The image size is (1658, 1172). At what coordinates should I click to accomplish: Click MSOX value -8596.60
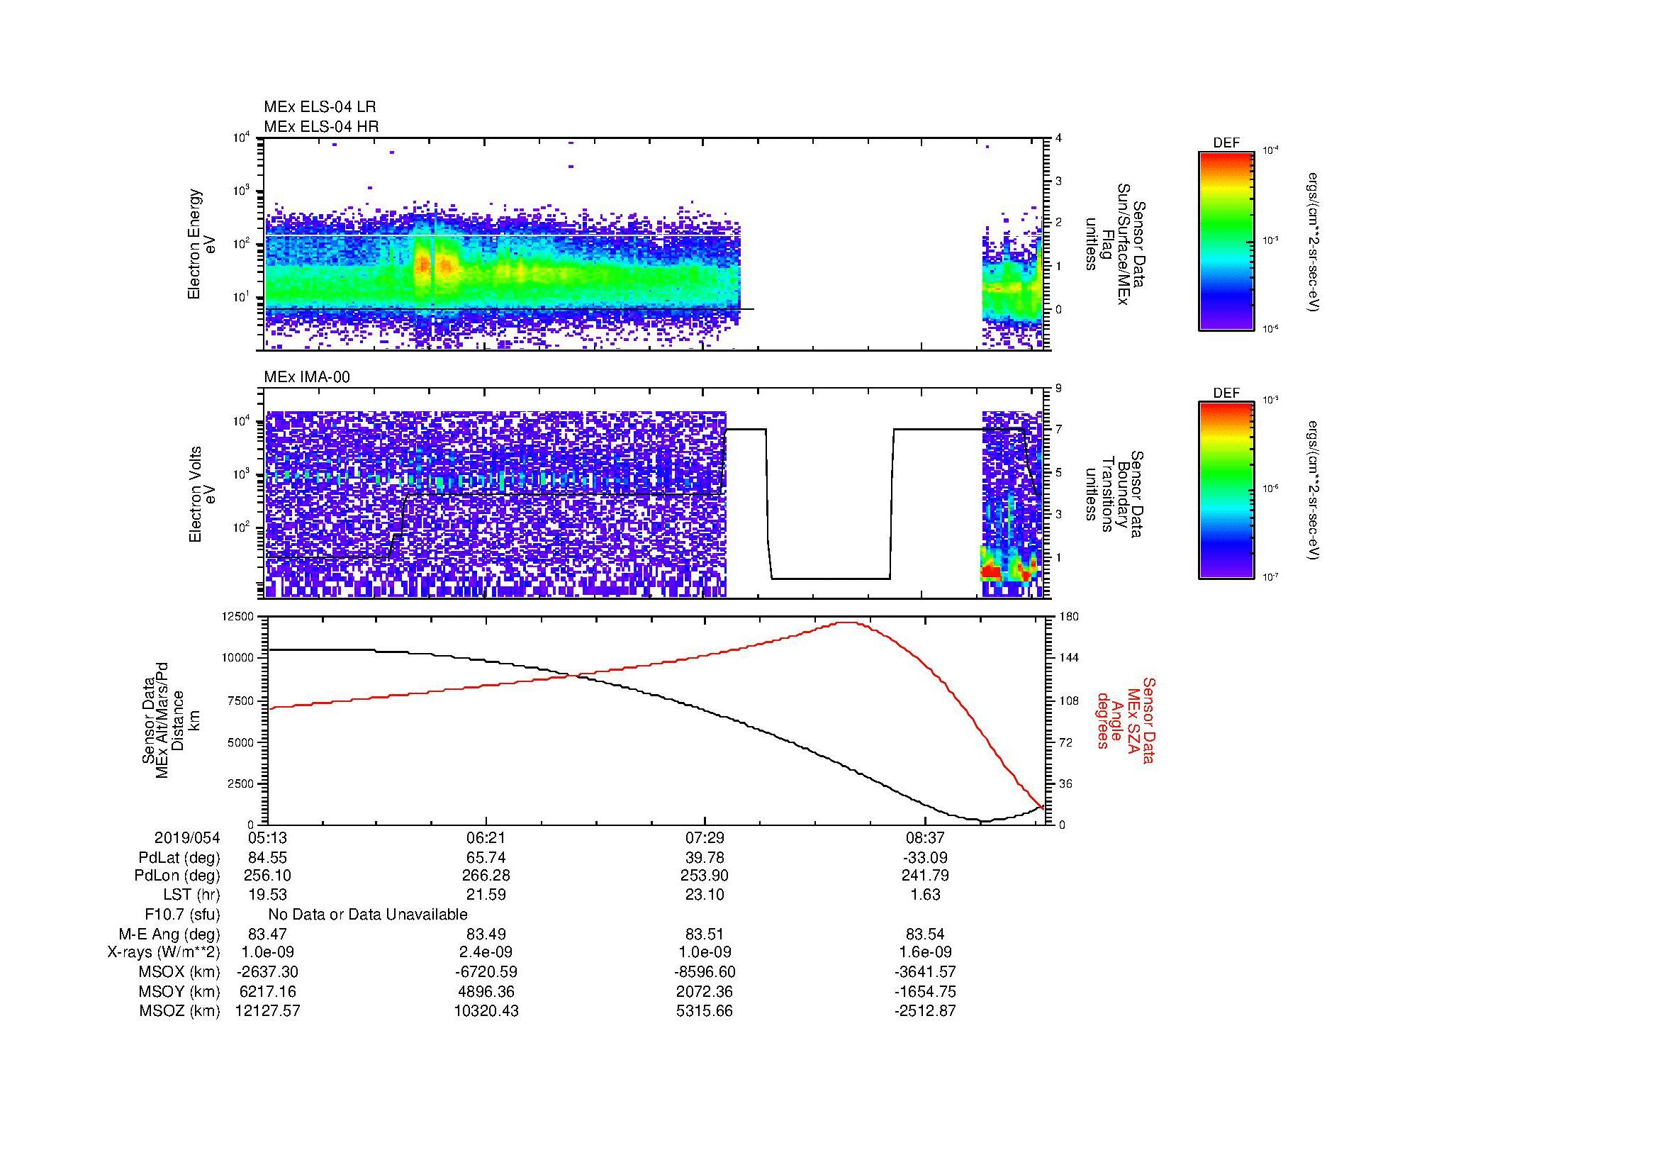click(x=705, y=972)
